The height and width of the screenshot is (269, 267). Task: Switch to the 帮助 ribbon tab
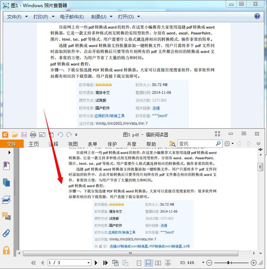pyautogui.click(x=151, y=144)
